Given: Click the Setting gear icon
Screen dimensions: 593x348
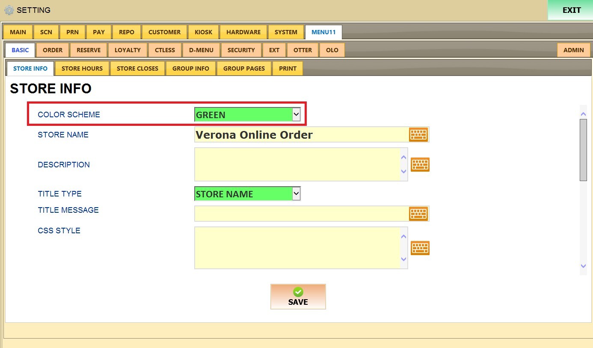Looking at the screenshot, I should coord(9,10).
